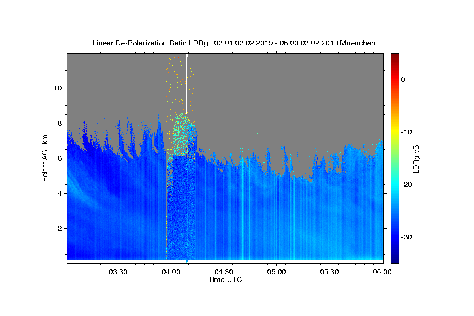Click the colorbar value '-20'
The image size is (474, 316).
tap(406, 184)
